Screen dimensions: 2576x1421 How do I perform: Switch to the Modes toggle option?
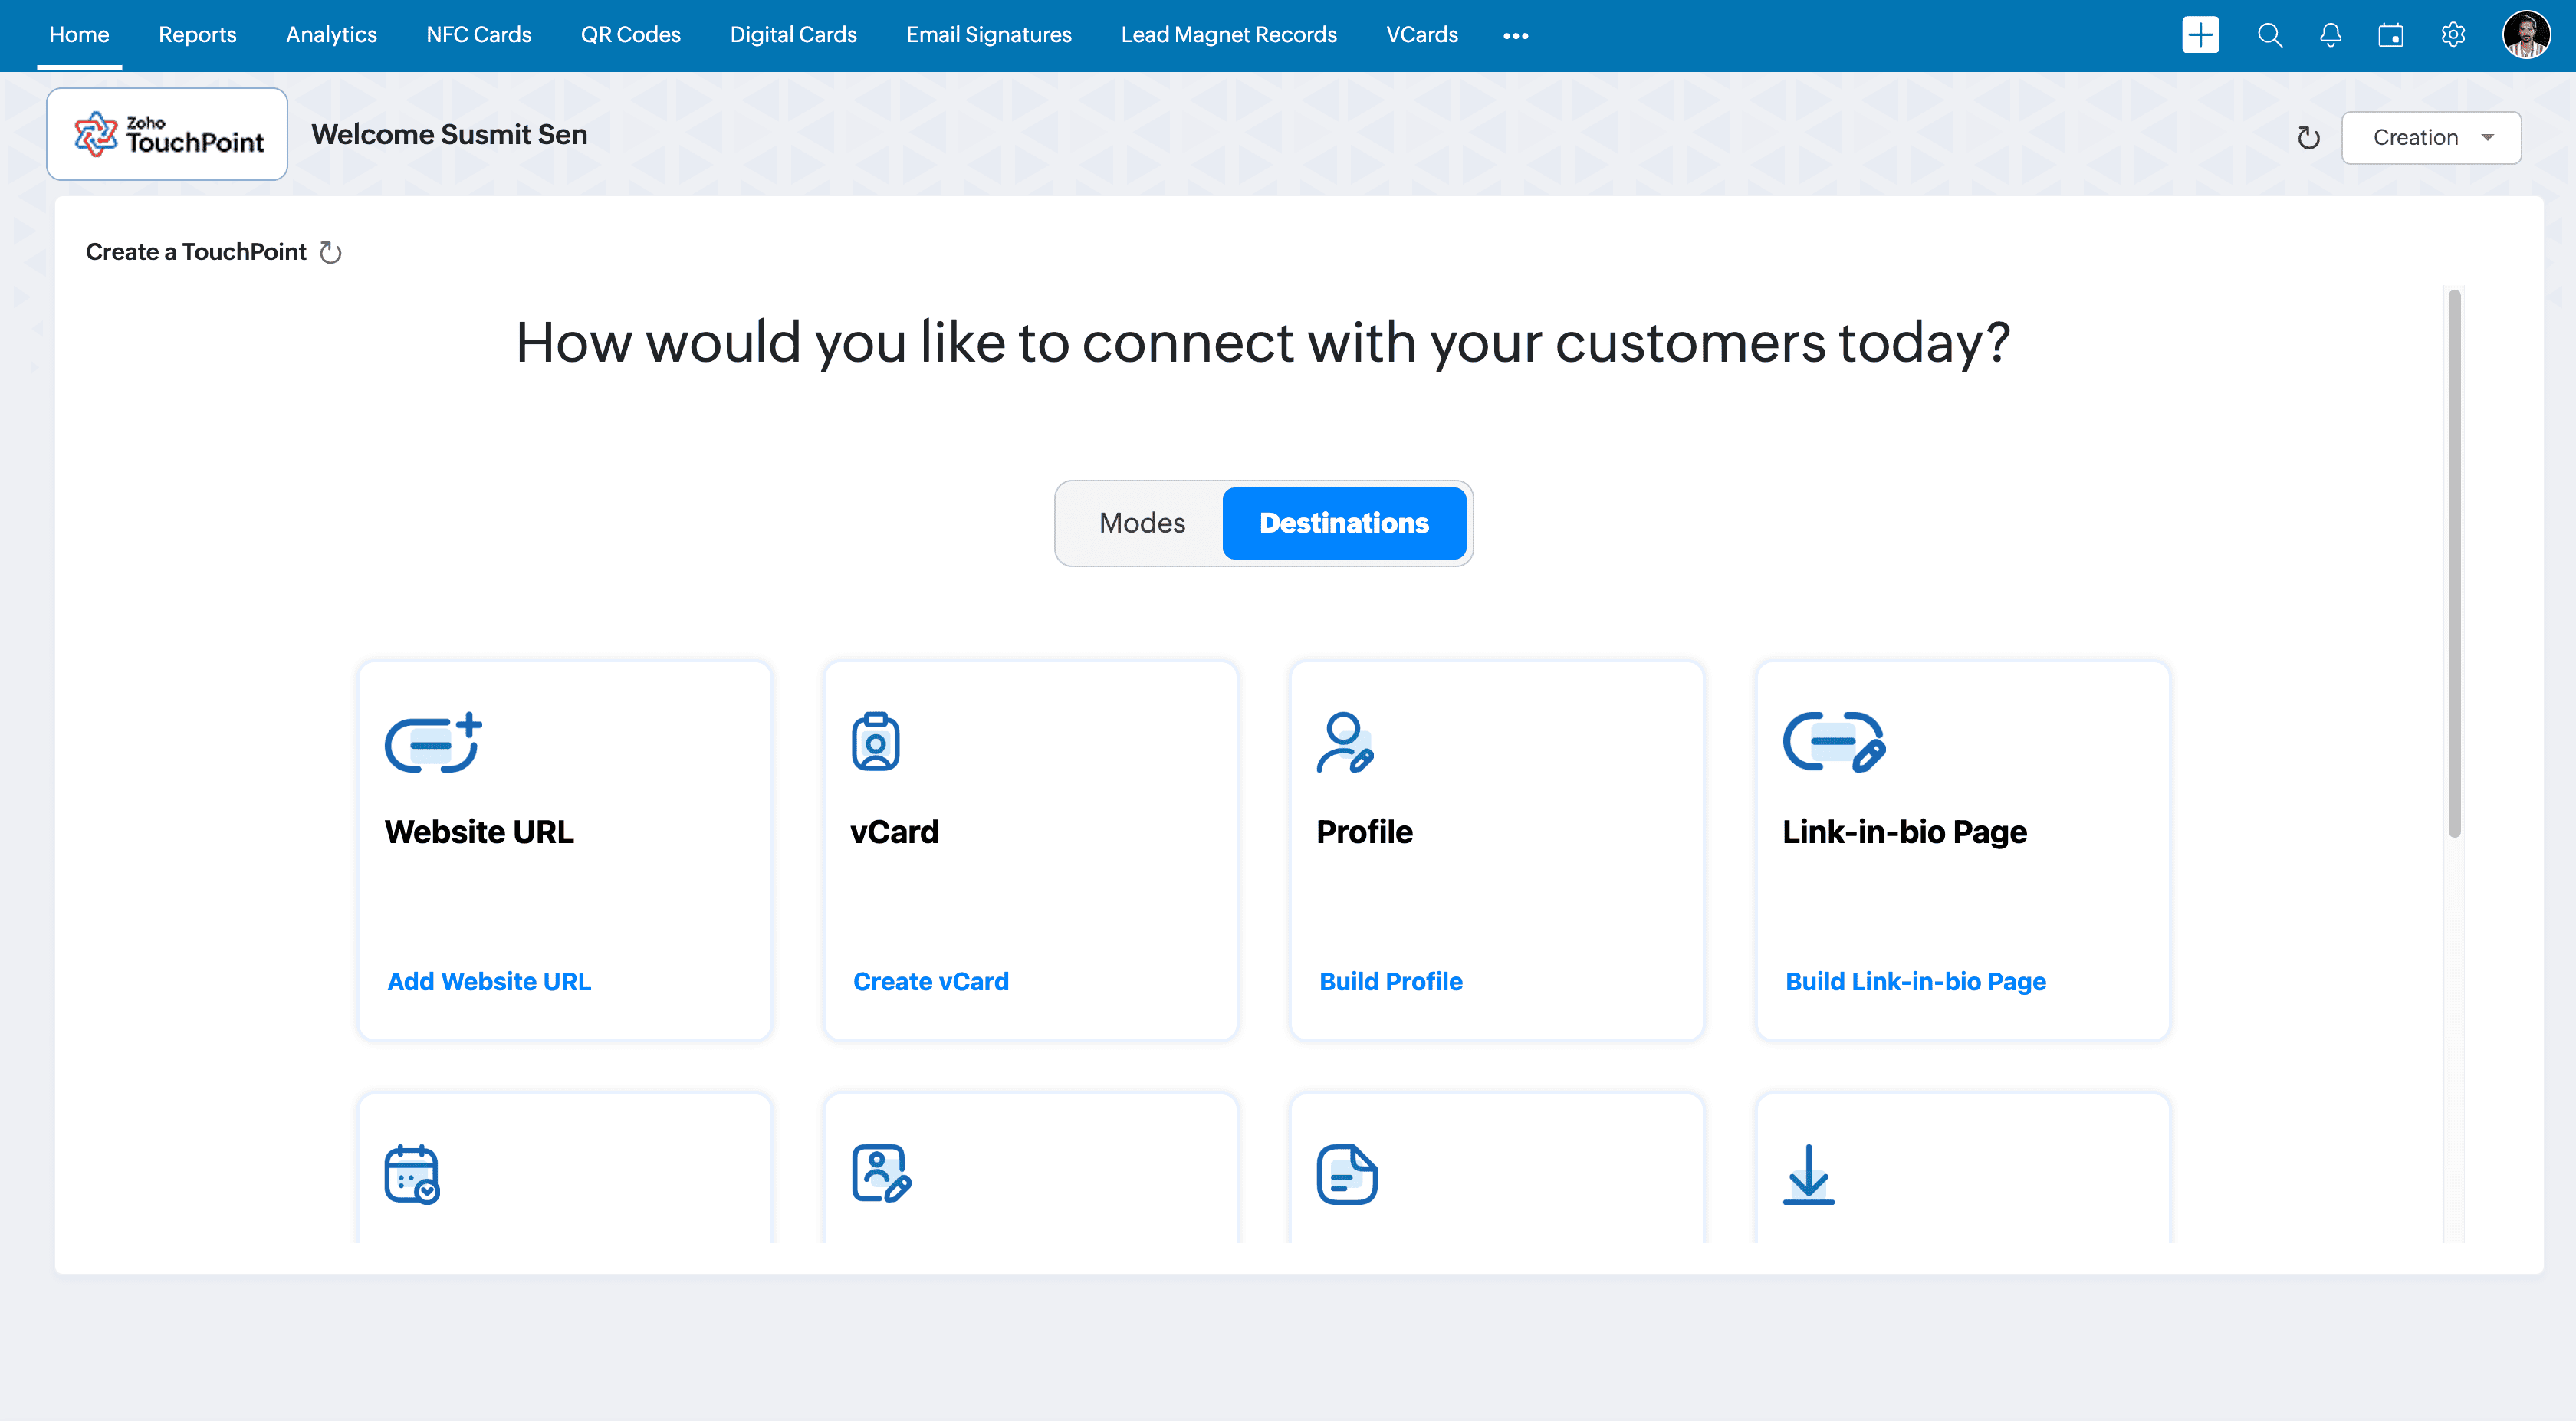[1141, 523]
